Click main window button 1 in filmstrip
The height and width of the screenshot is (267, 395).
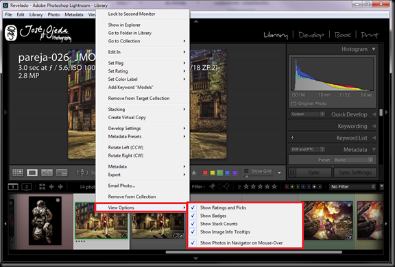[13, 187]
